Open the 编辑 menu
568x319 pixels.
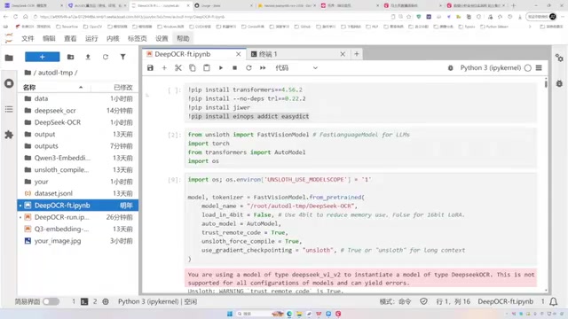49,39
